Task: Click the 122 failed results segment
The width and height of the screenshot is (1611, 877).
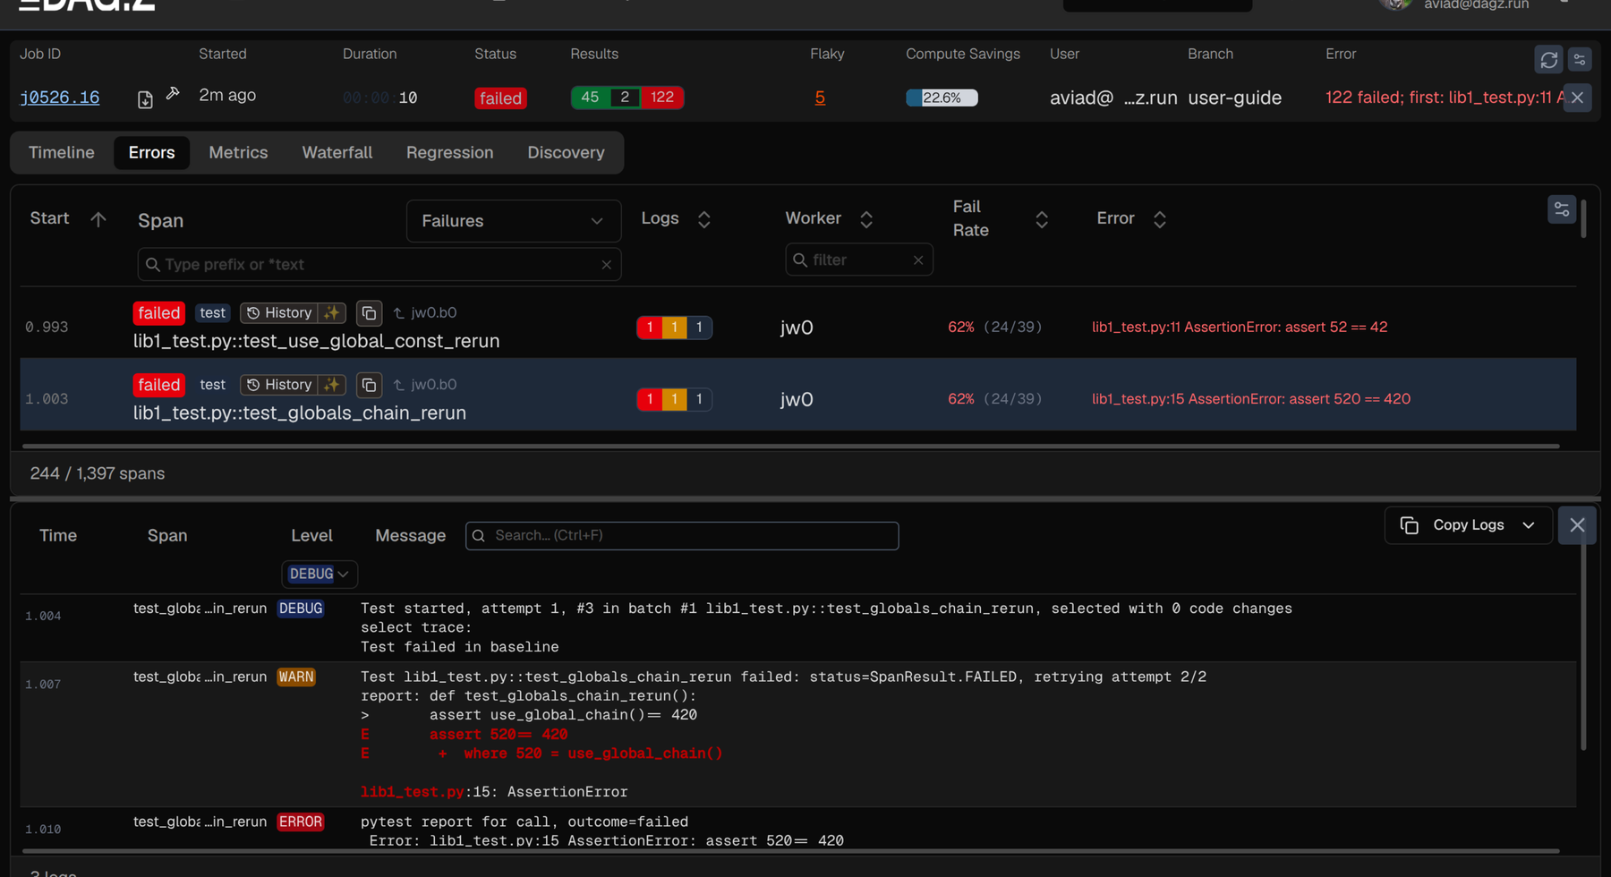Action: 662,98
